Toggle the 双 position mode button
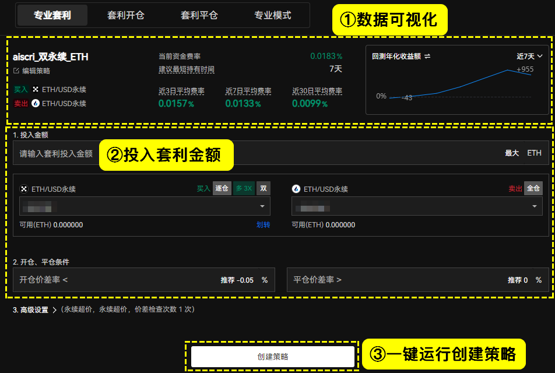Screen dimensions: 555x373 [x=264, y=188]
